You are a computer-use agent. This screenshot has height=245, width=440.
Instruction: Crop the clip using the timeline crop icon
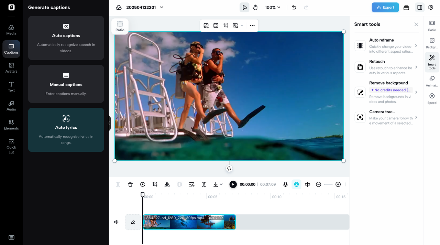pyautogui.click(x=155, y=184)
